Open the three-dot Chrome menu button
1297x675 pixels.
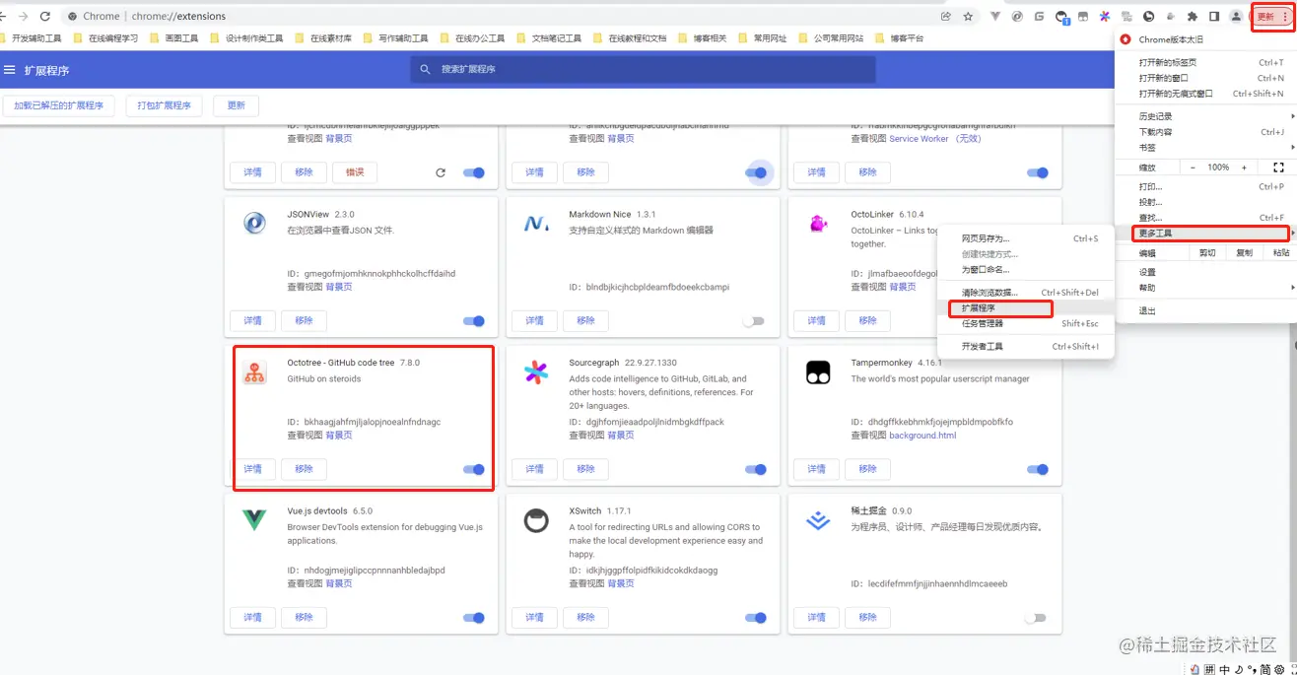1285,16
